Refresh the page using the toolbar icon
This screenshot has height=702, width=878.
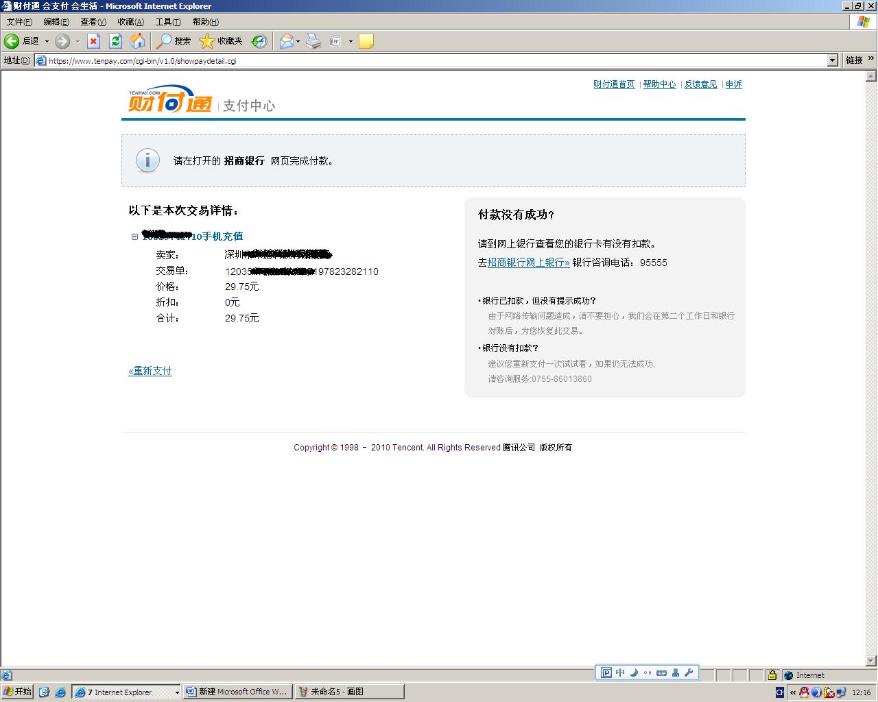tap(115, 41)
